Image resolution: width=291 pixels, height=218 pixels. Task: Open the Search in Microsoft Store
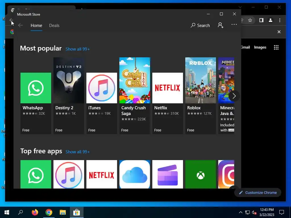coord(200,25)
